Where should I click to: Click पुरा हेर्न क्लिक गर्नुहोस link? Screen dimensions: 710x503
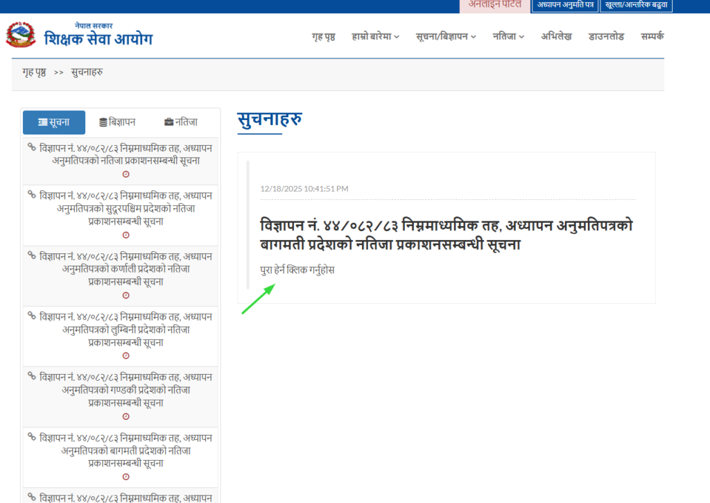[297, 269]
